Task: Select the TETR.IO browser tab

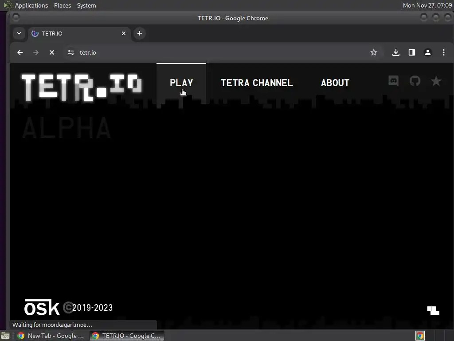Action: pyautogui.click(x=79, y=33)
